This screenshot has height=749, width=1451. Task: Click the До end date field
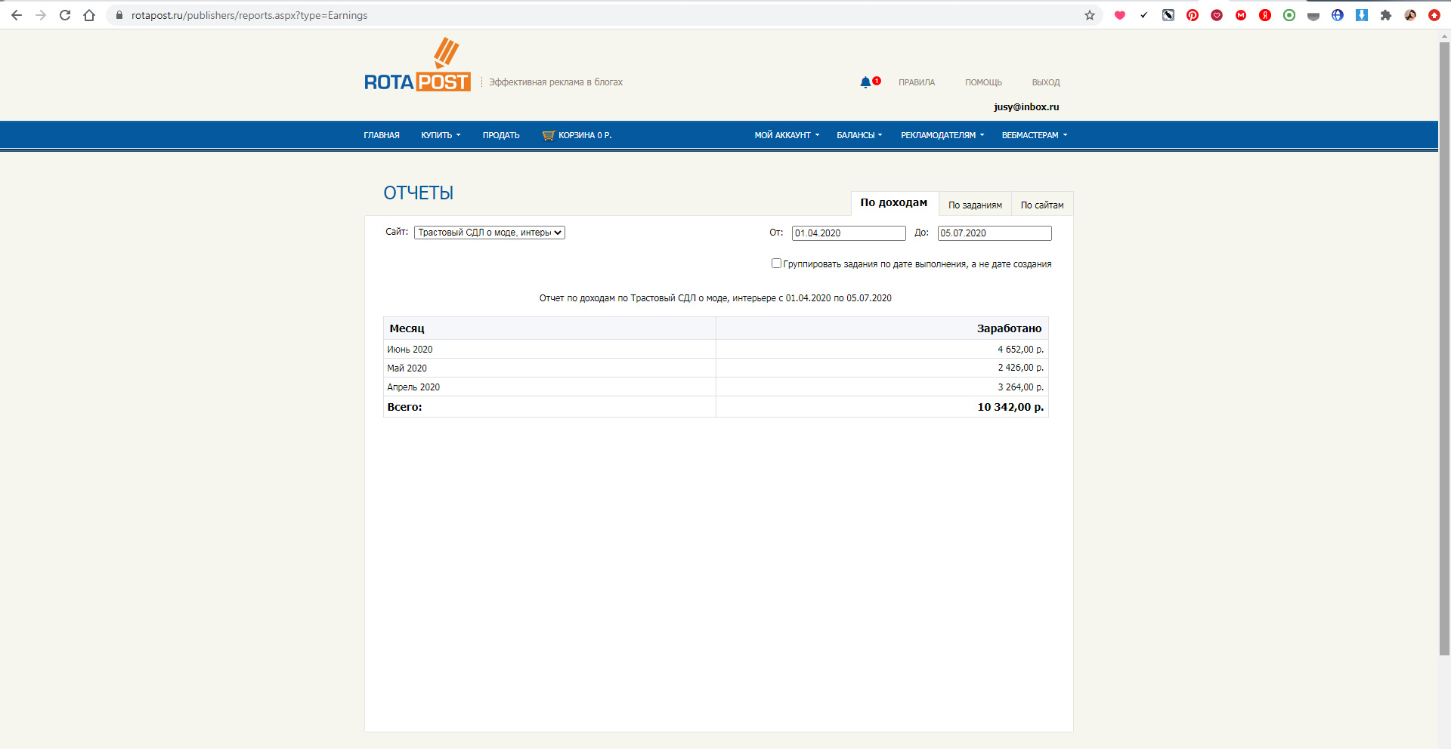pyautogui.click(x=995, y=233)
